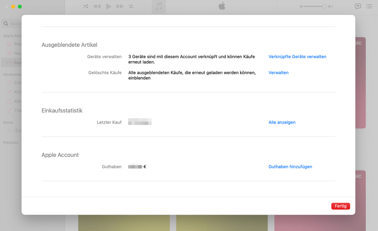378x231 pixels.
Task: Toggle shuffle playback mode
Action: click(x=86, y=6)
